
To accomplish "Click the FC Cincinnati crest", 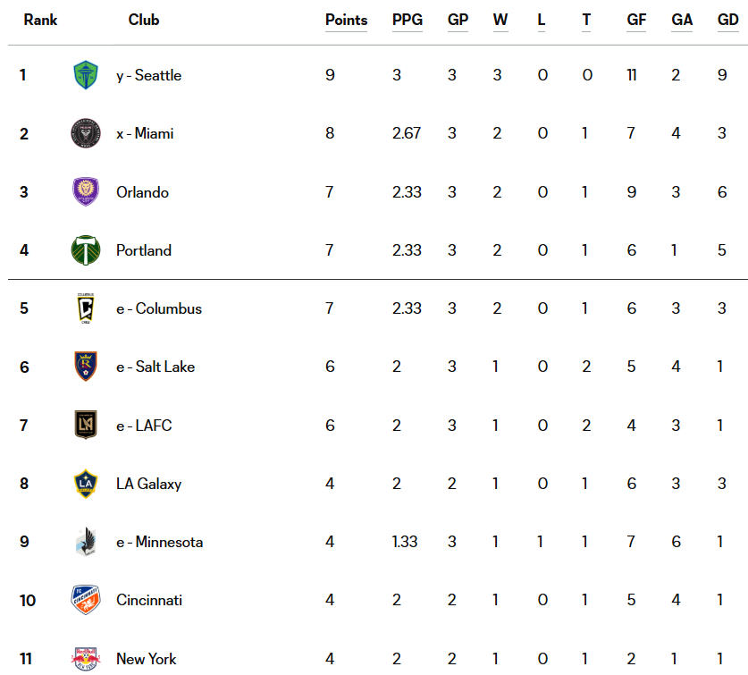I will [x=86, y=600].
